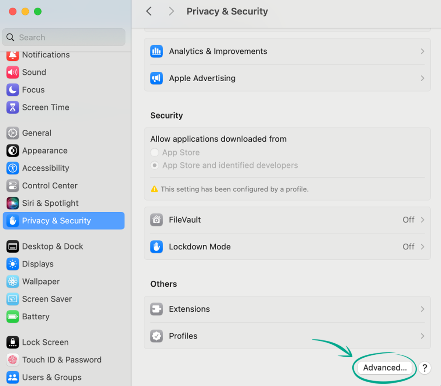Click the Lockdown Mode Off value
The height and width of the screenshot is (386, 441).
(408, 247)
